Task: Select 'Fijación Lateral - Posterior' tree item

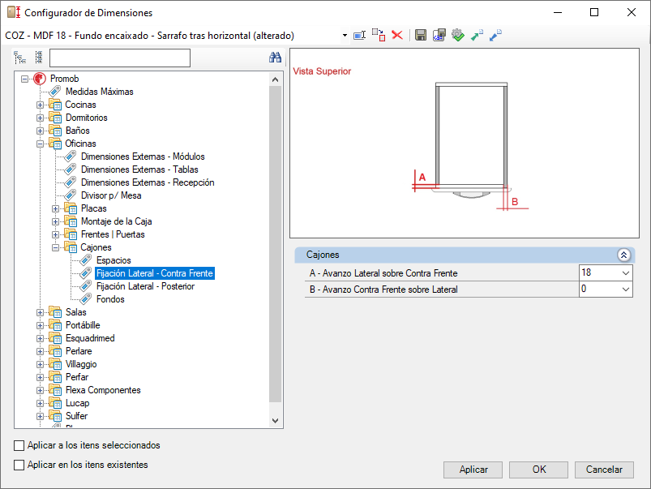Action: (145, 286)
